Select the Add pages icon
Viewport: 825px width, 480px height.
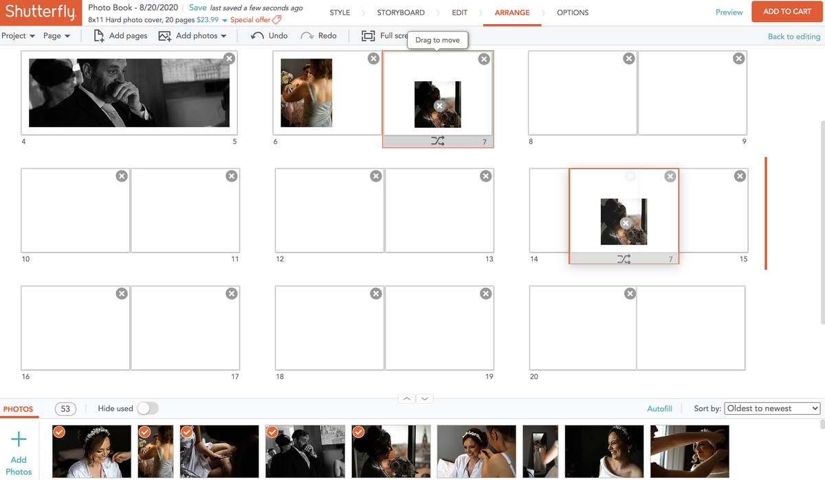coord(99,35)
